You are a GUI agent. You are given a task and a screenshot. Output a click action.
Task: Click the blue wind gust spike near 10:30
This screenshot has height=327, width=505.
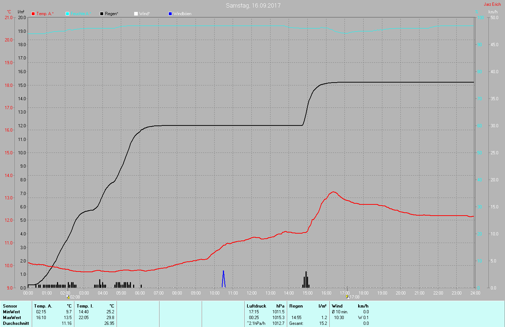coord(224,279)
